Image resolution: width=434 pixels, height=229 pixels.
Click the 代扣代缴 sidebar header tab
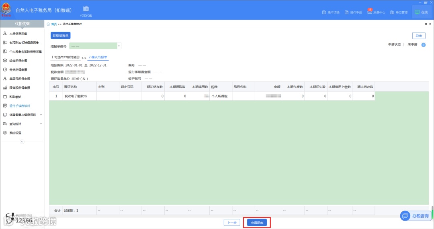22,24
